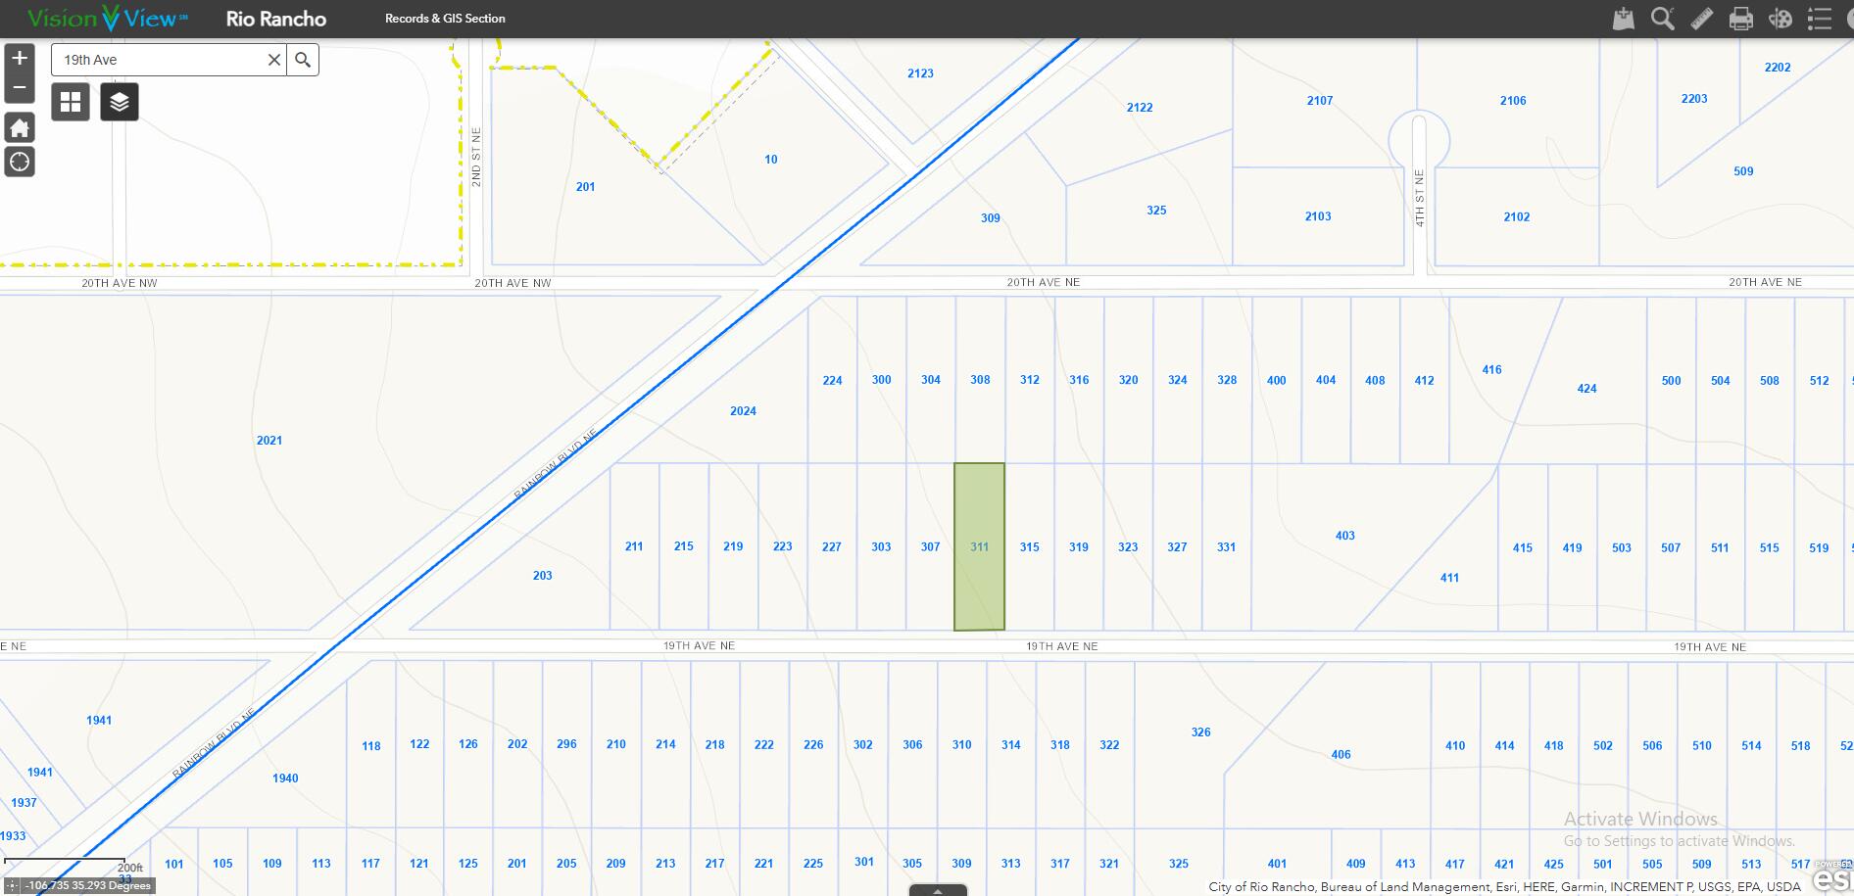Click the 2ND ST NE street label
Viewport: 1854px width, 896px height.
point(476,157)
